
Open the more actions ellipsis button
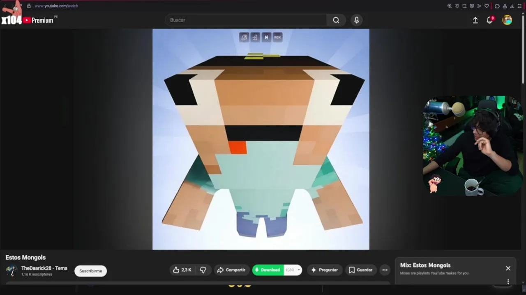click(x=385, y=270)
